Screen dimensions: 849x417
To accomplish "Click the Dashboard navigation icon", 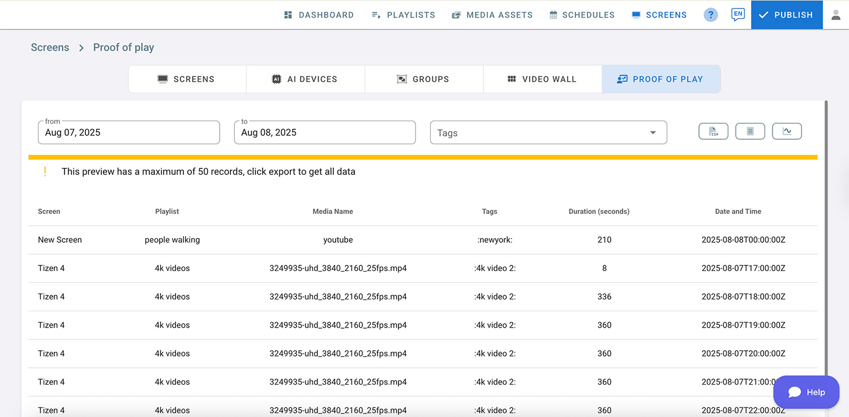I will (288, 15).
